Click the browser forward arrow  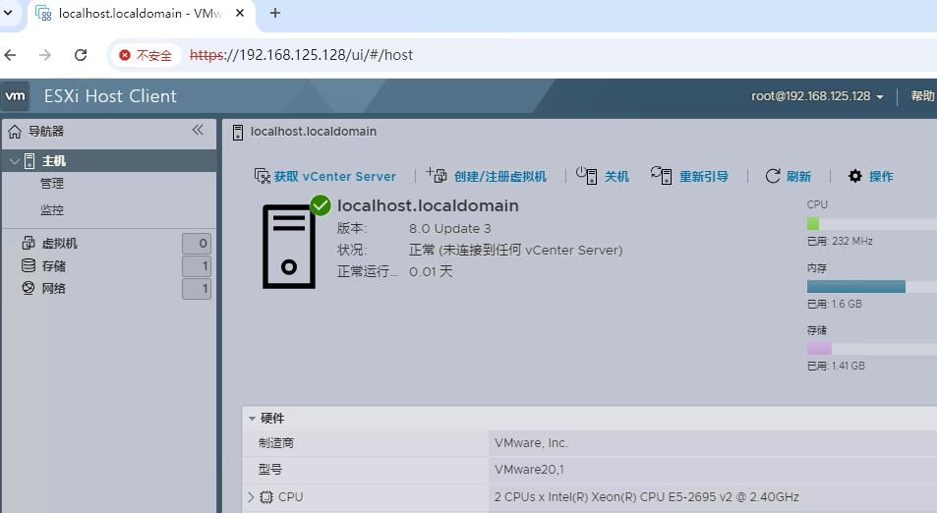45,55
